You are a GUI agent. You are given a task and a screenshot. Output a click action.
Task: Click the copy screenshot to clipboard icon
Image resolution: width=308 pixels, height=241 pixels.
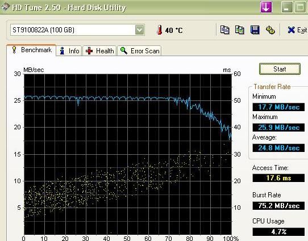click(240, 30)
